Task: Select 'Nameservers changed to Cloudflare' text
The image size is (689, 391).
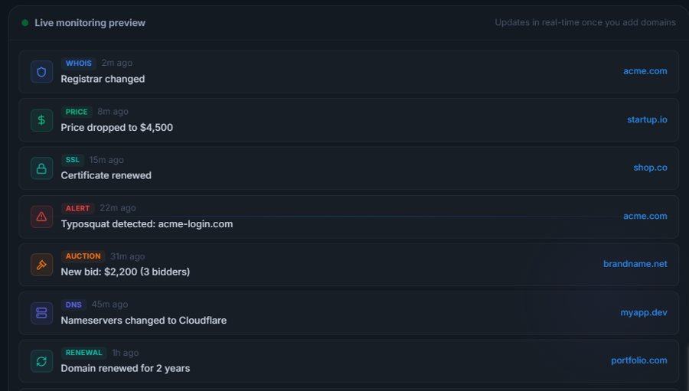Action: 144,321
